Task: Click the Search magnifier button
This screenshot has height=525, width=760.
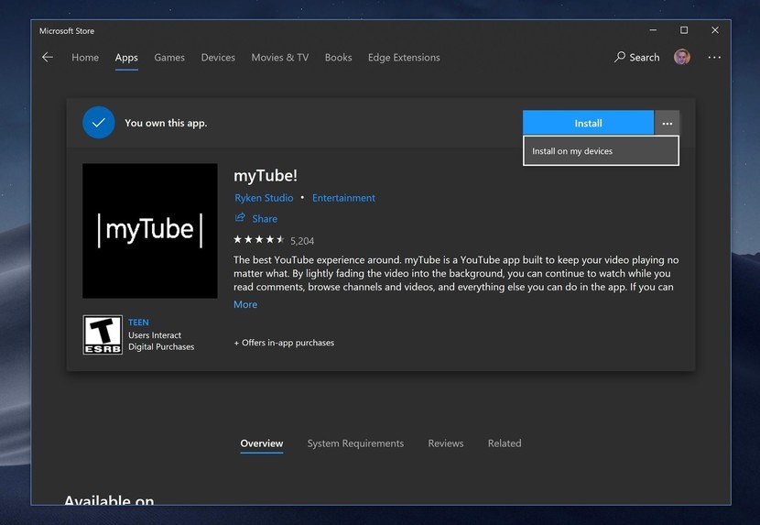Action: [x=637, y=57]
